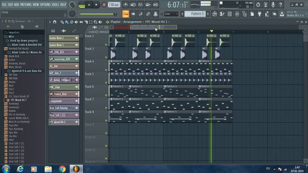Click the playhead marker on timeline
Image resolution: width=308 pixels, height=173 pixels.
211,31
